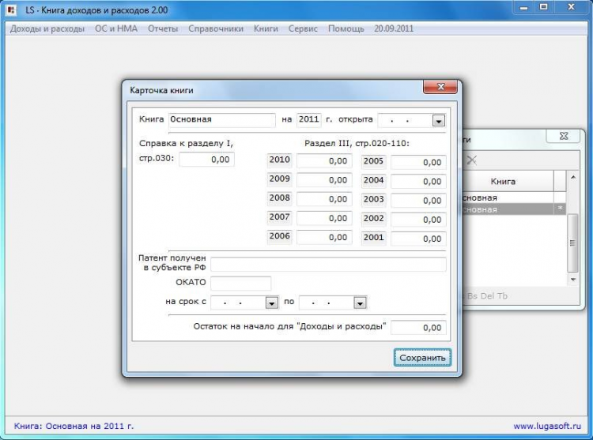Click the 2005 year label box

[x=373, y=162]
